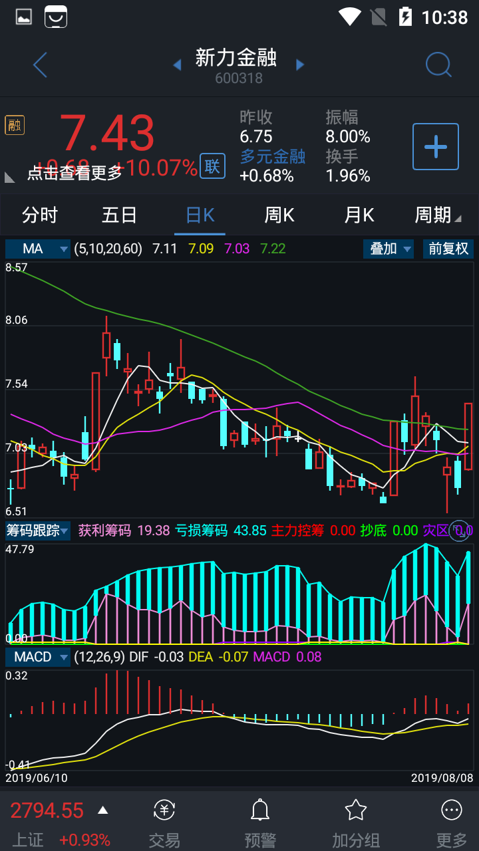Tap the battery status icon
Screen dimensions: 479x851
click(x=405, y=17)
